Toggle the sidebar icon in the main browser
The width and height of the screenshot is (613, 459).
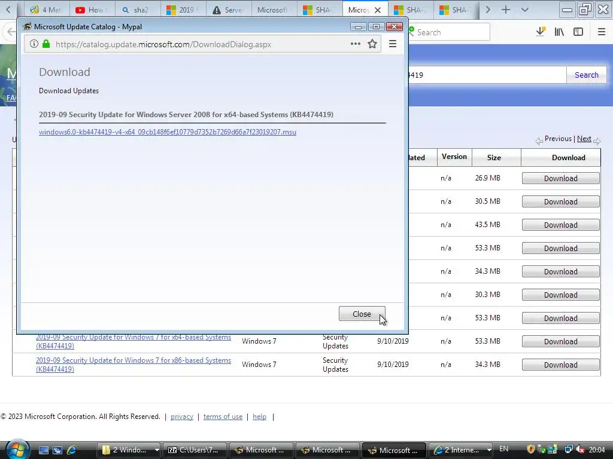[578, 32]
